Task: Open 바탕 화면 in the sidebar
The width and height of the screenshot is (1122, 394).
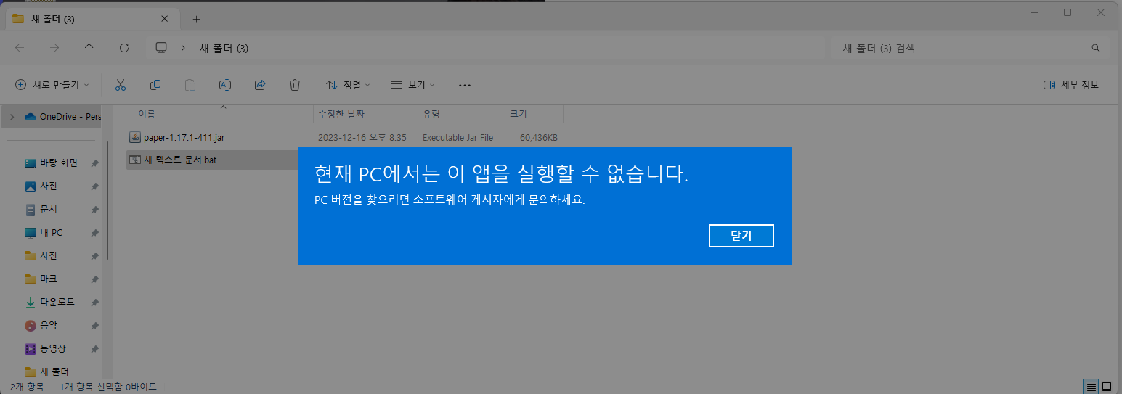Action: pos(58,163)
